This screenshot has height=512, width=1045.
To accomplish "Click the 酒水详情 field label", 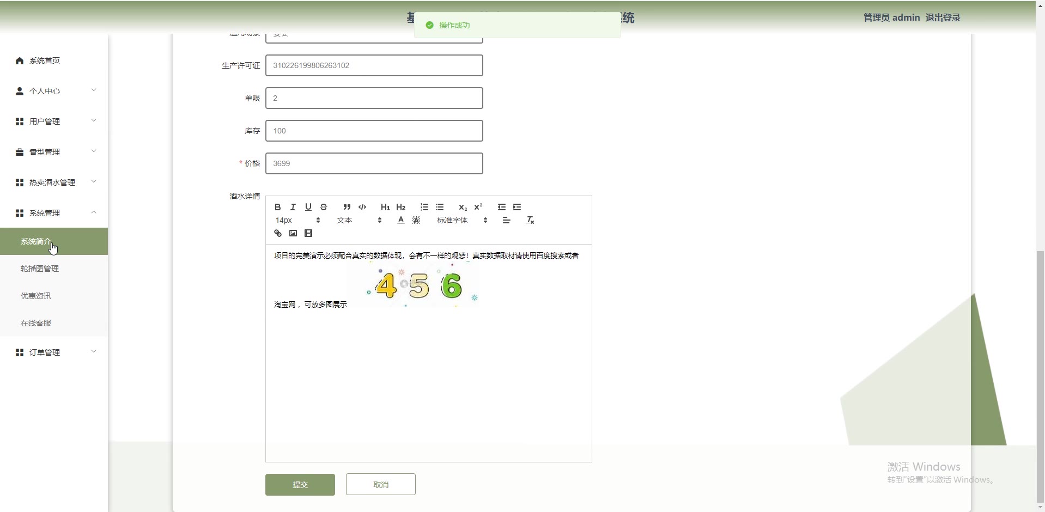I will (245, 196).
